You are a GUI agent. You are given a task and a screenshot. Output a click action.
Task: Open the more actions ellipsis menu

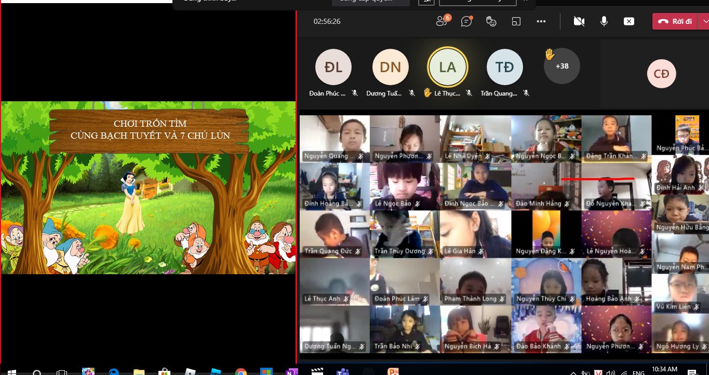click(x=541, y=21)
